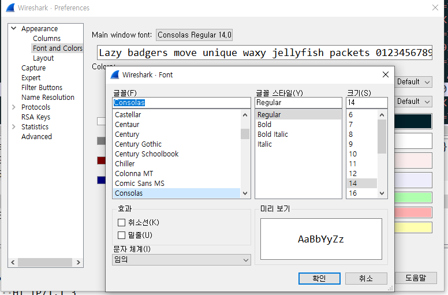Select Comic Sans MS font

pyautogui.click(x=177, y=184)
